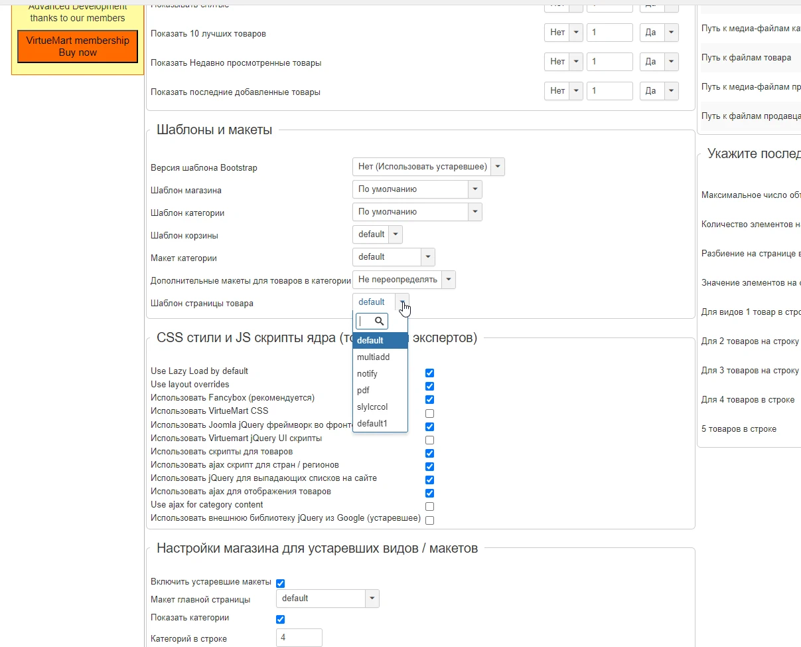Image resolution: width=801 pixels, height=647 pixels.
Task: Open the "Макет главной страницы" dropdown
Action: [x=371, y=598]
